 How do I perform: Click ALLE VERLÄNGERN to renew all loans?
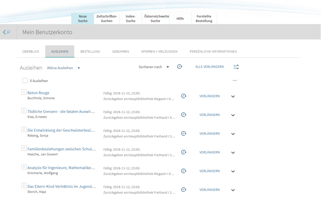tap(209, 67)
